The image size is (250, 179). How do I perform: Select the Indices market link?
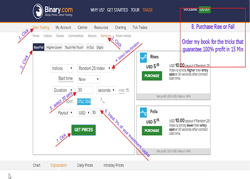48,36
